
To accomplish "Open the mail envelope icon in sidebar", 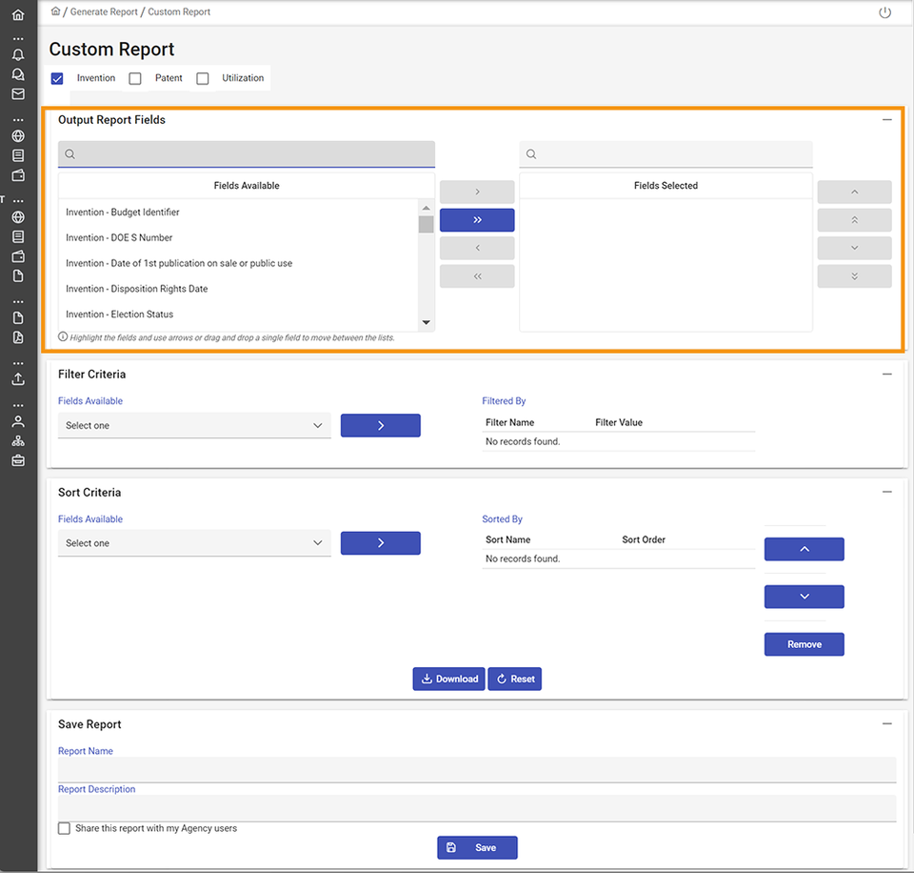I will tap(18, 94).
